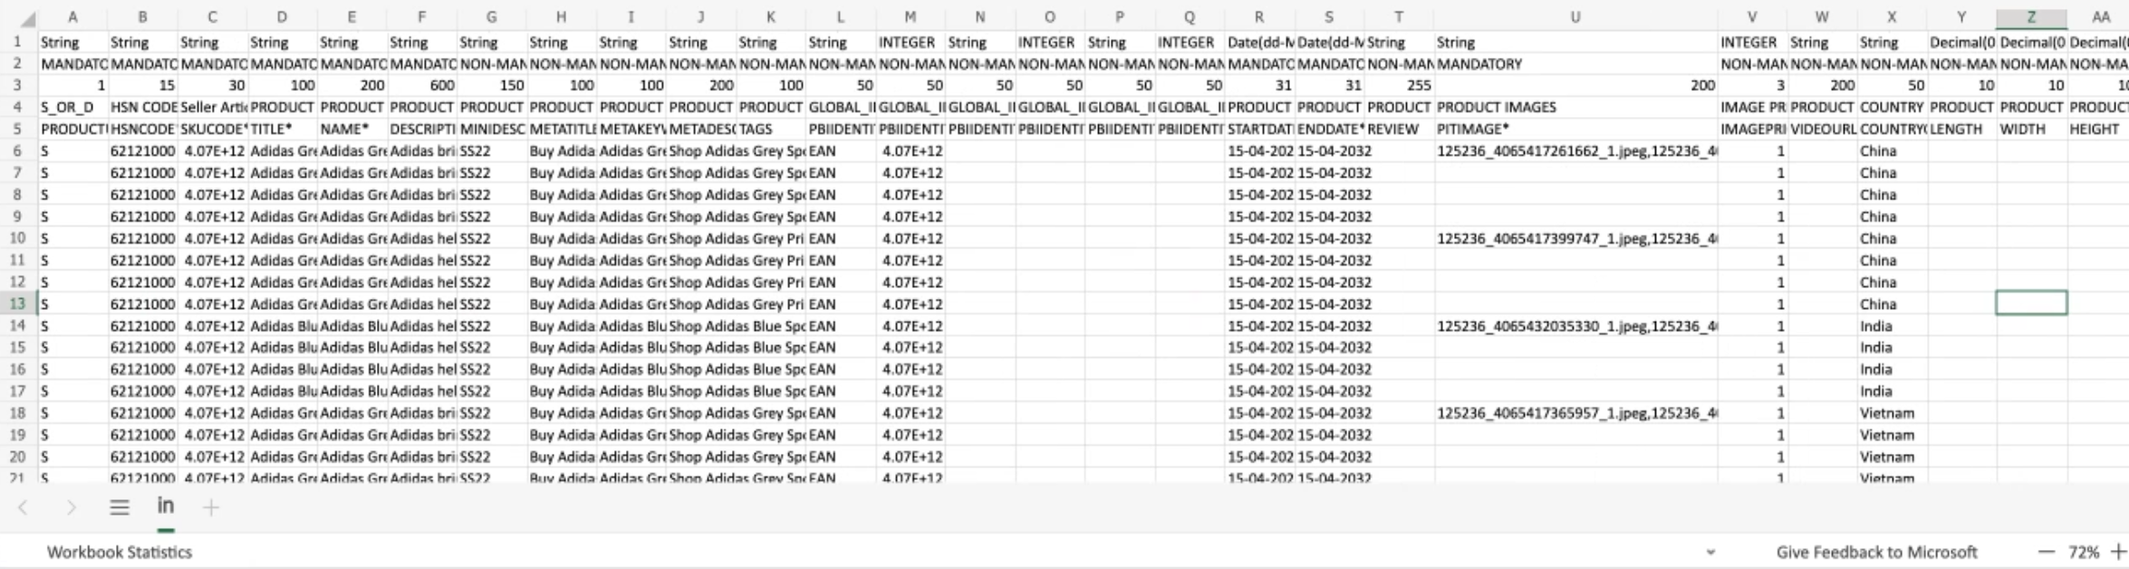
Task: Click the LENGTH cell in row 5
Action: 1961,129
